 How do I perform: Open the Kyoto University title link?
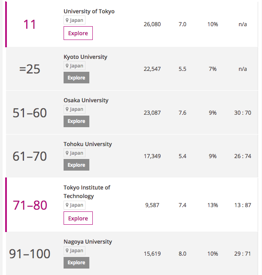click(x=85, y=57)
